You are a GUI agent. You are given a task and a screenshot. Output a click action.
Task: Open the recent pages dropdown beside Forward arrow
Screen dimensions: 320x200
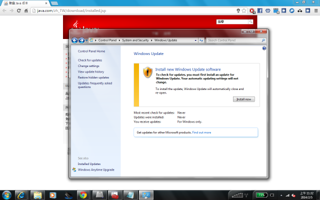click(86, 40)
